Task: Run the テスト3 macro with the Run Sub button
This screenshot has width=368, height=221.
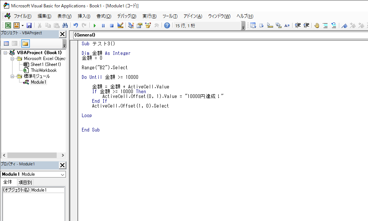Action: coord(95,25)
